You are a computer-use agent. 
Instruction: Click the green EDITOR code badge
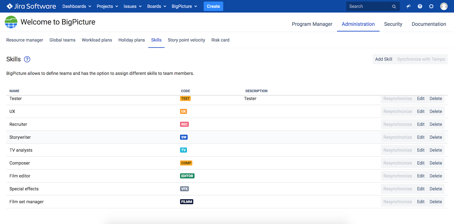point(187,176)
